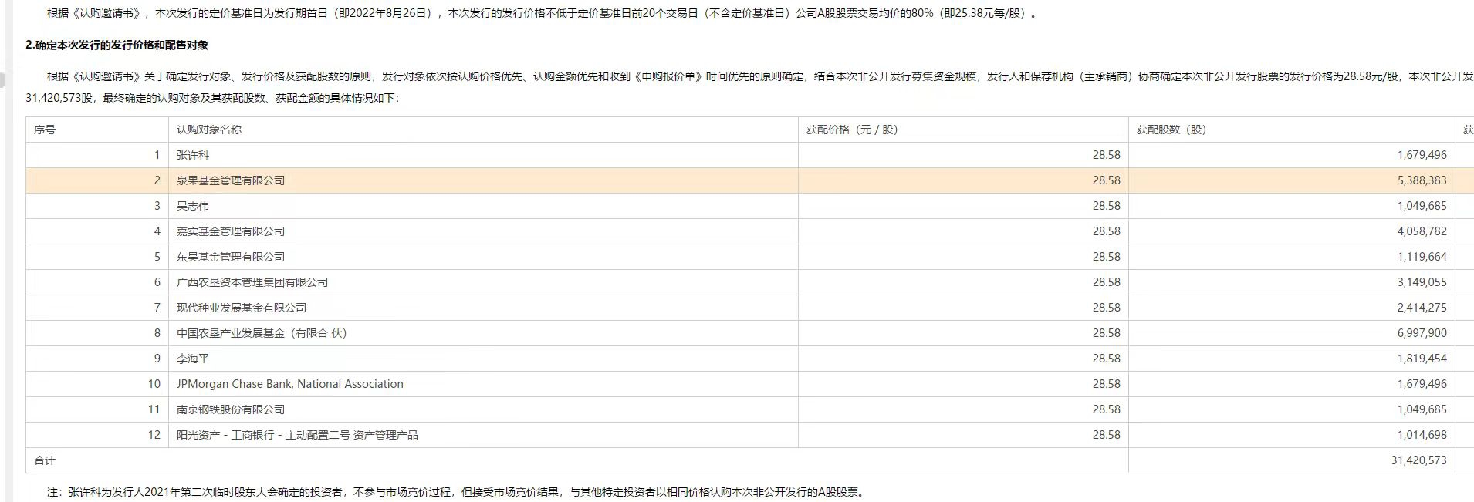The height and width of the screenshot is (502, 1474).
Task: Click the top paragraph mentioning 25.38元每/股
Action: pos(543,13)
